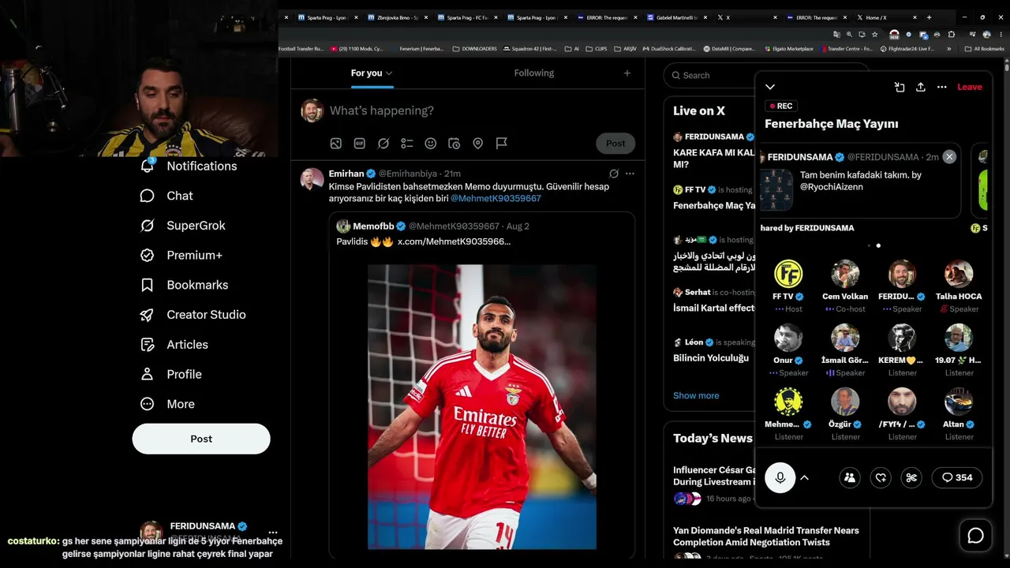The image size is (1010, 568).
Task: Open the DOWNLOADERS bookmarks folder
Action: pyautogui.click(x=474, y=49)
